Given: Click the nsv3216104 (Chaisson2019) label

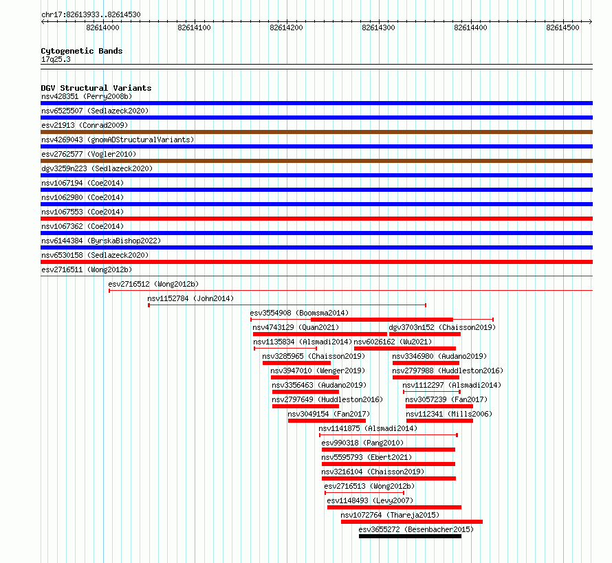Looking at the screenshot, I should [373, 472].
